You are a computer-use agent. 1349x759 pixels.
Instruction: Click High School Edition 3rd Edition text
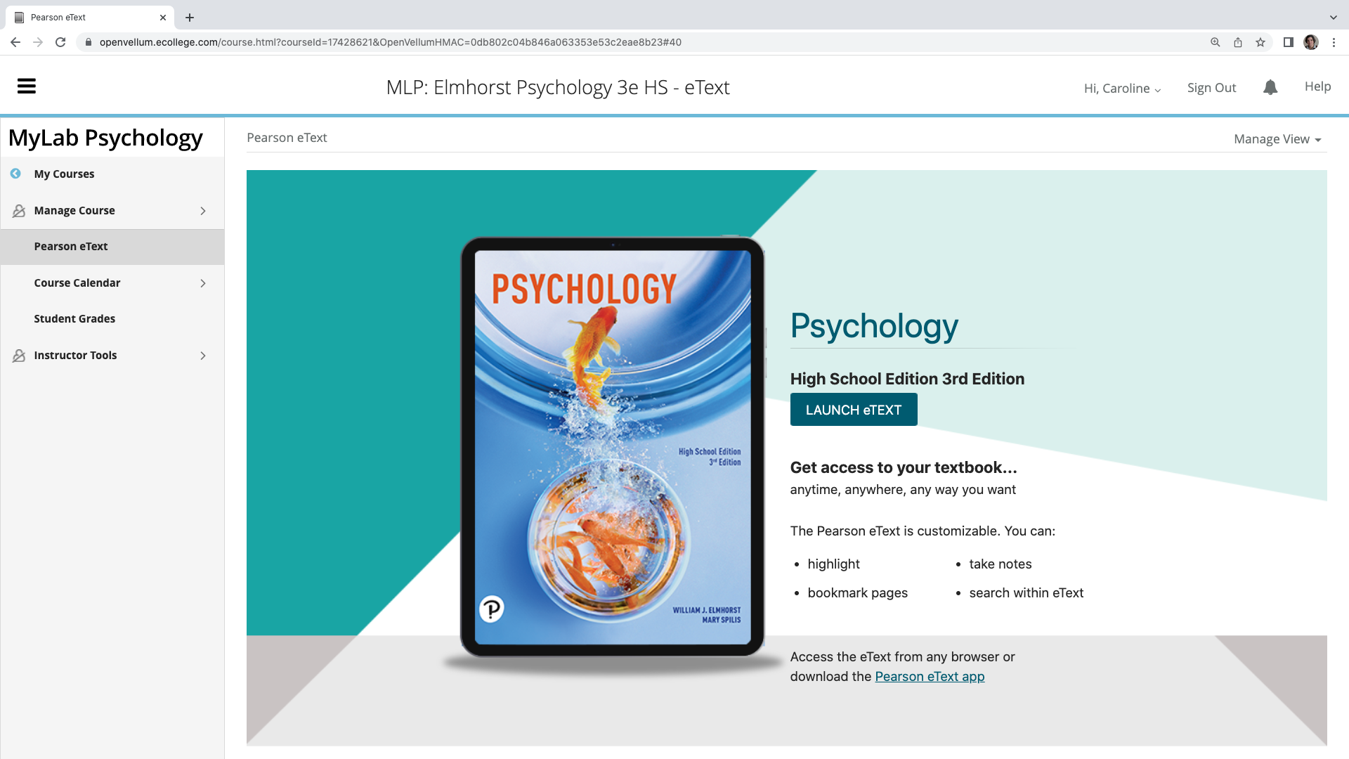click(907, 379)
